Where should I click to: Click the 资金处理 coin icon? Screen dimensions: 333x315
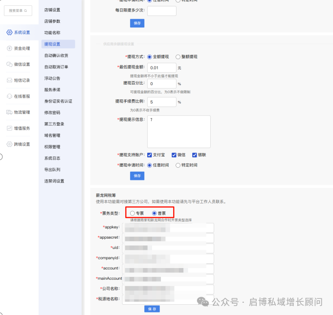coord(9,48)
